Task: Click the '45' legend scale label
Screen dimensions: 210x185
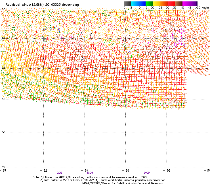Action: [x=189, y=8]
